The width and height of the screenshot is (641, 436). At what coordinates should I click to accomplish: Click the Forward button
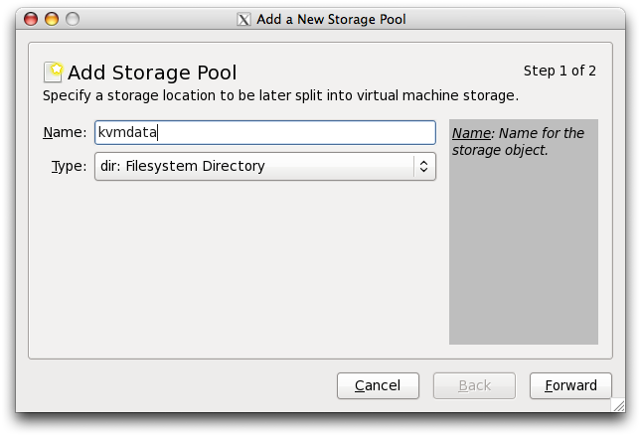coord(570,385)
